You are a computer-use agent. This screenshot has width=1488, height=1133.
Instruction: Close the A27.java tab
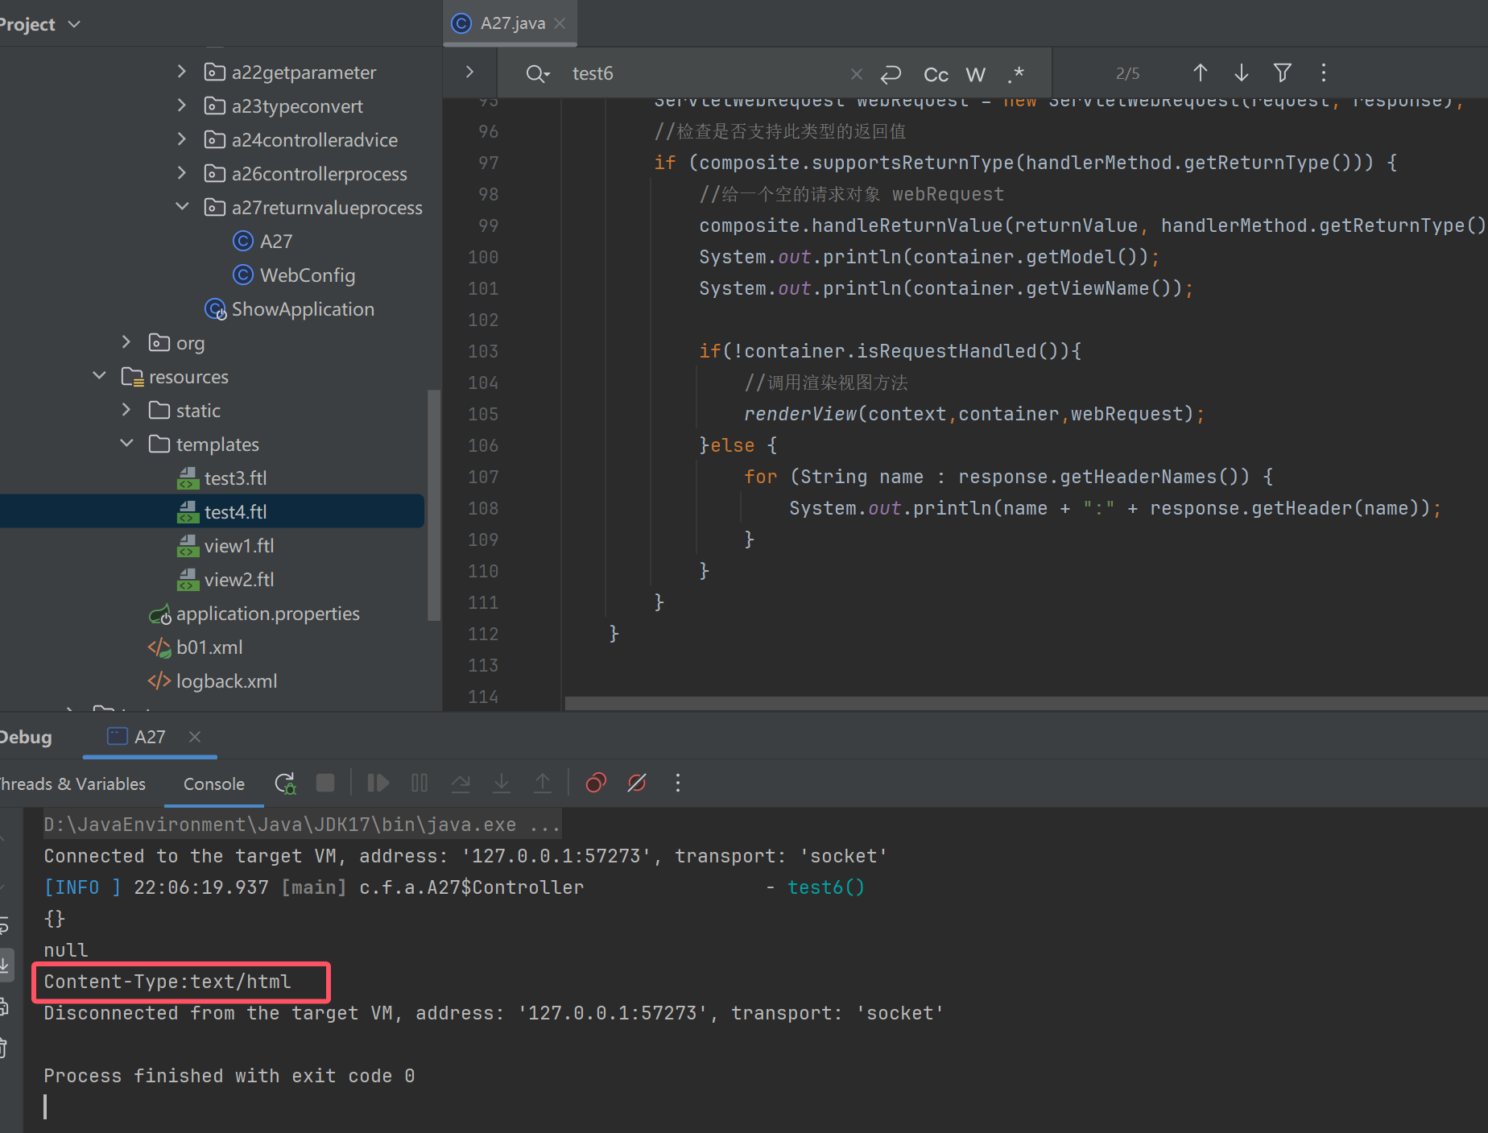pos(560,23)
